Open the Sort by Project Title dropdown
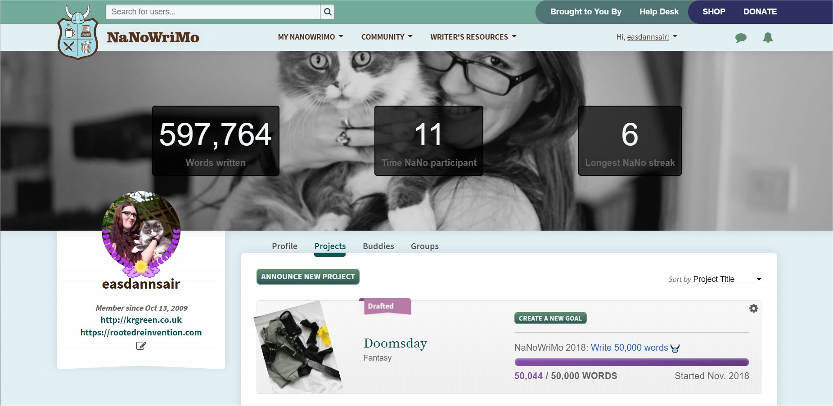The width and height of the screenshot is (833, 406). (x=727, y=279)
